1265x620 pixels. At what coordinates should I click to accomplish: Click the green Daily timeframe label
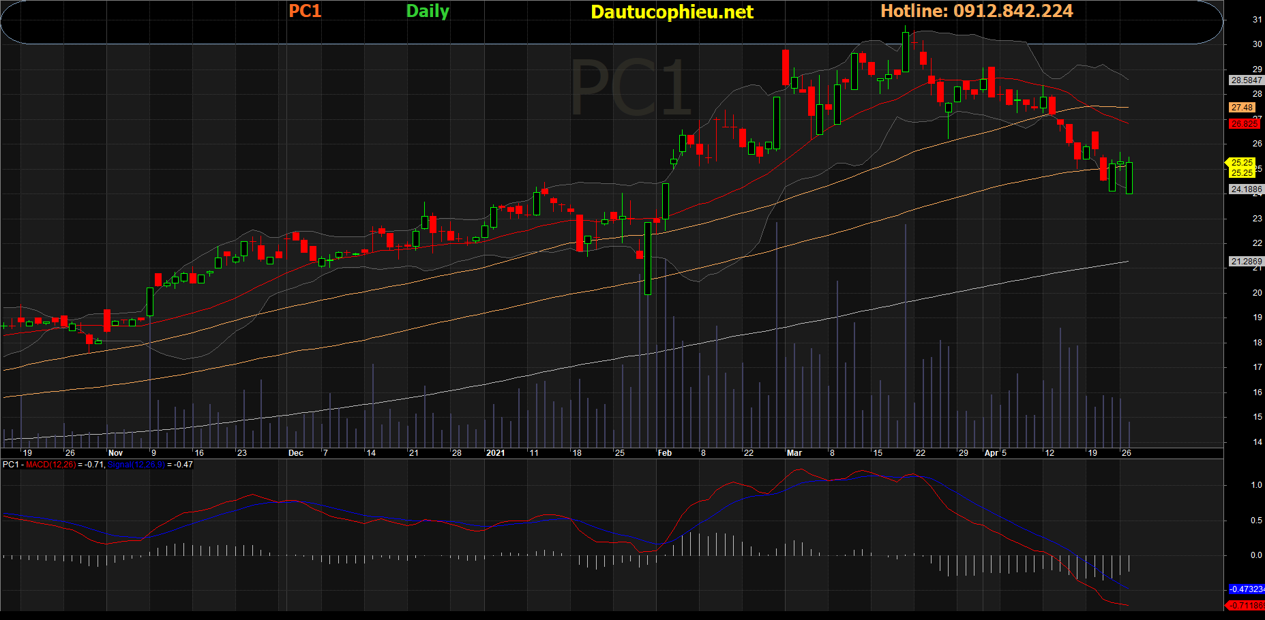coord(428,12)
